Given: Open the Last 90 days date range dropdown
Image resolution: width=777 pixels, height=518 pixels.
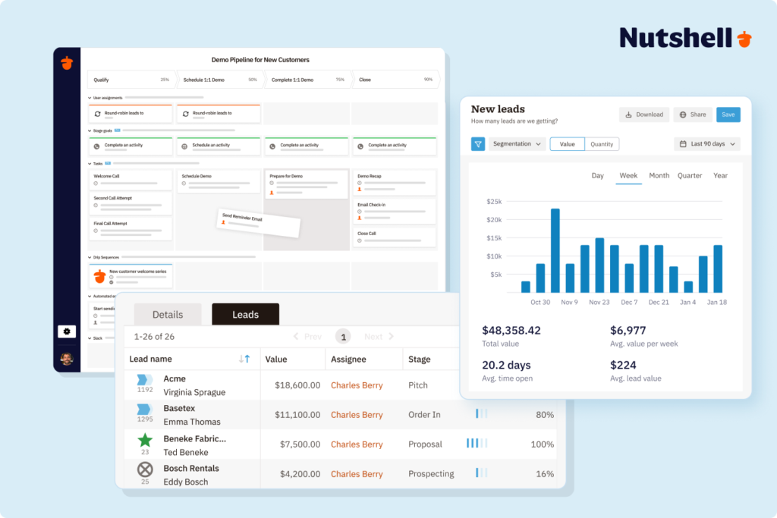Looking at the screenshot, I should point(707,143).
